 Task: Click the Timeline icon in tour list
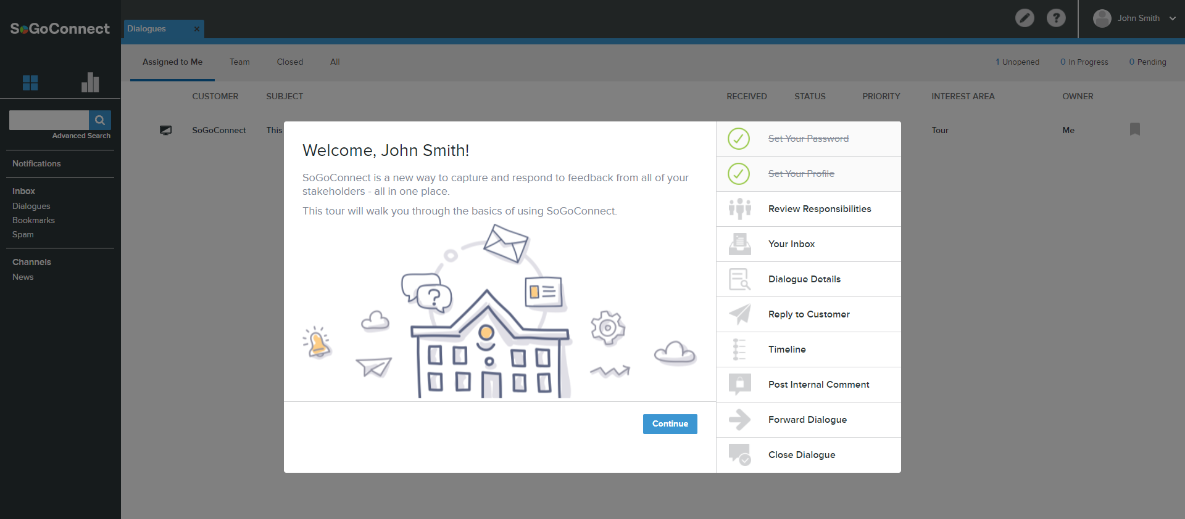(x=739, y=349)
